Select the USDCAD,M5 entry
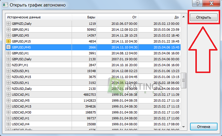Viewport: 222px width, 136px height. [93, 101]
